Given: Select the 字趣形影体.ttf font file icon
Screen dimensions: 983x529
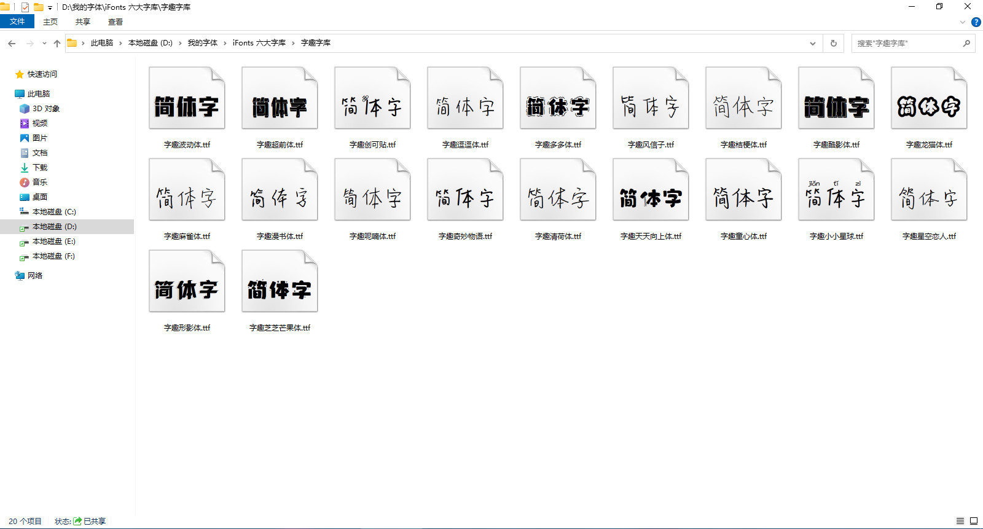Looking at the screenshot, I should click(x=187, y=281).
